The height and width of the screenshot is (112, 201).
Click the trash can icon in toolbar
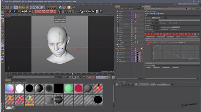[97, 11]
